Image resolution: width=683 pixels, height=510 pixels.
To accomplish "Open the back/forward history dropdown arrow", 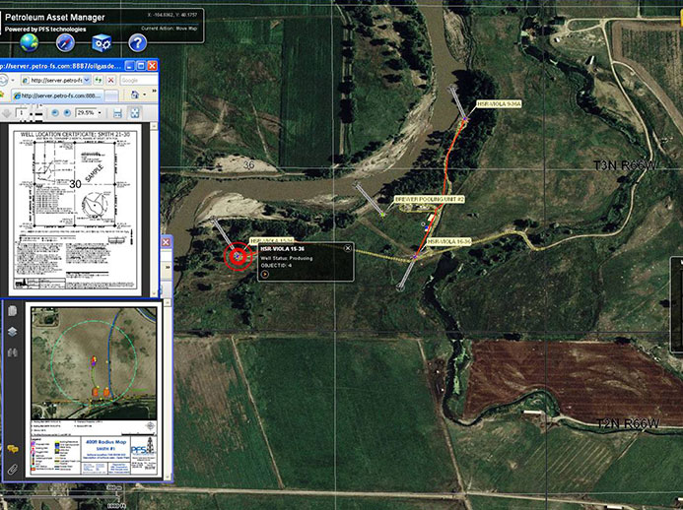I will click(x=13, y=80).
